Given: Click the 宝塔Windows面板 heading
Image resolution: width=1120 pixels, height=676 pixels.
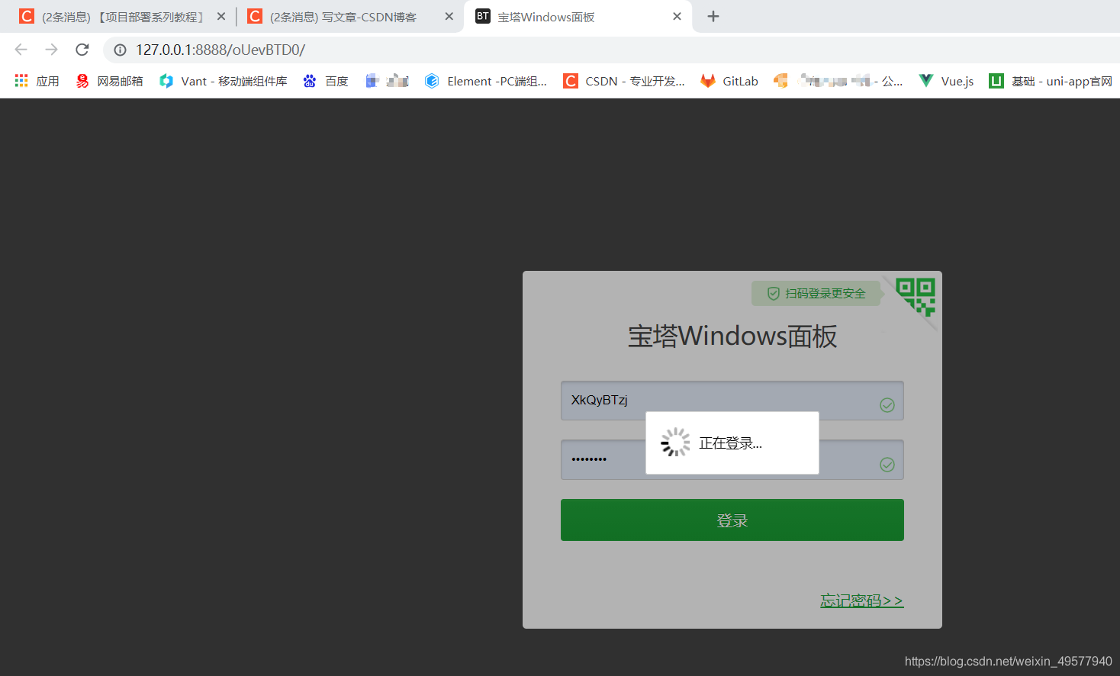Looking at the screenshot, I should click(x=732, y=336).
